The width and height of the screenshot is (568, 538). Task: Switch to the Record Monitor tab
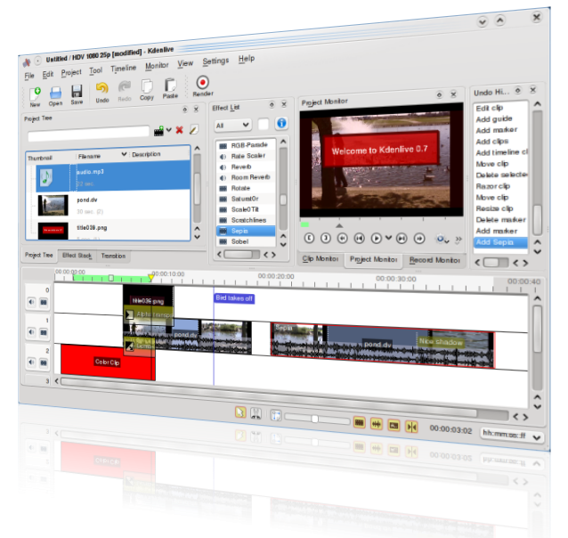434,260
